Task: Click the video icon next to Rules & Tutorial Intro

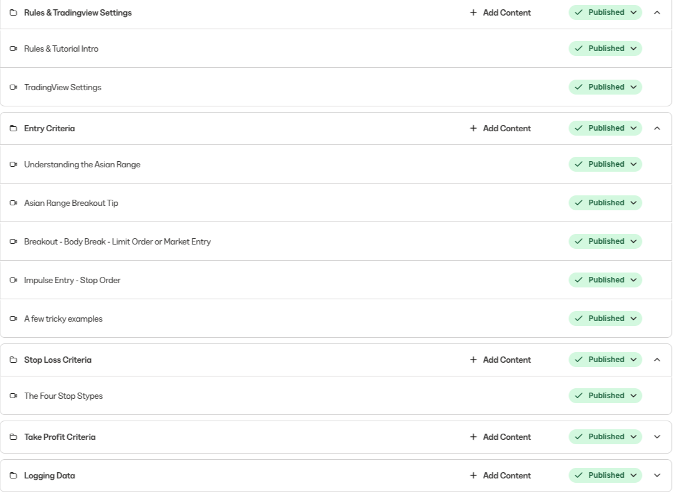Action: pyautogui.click(x=13, y=49)
